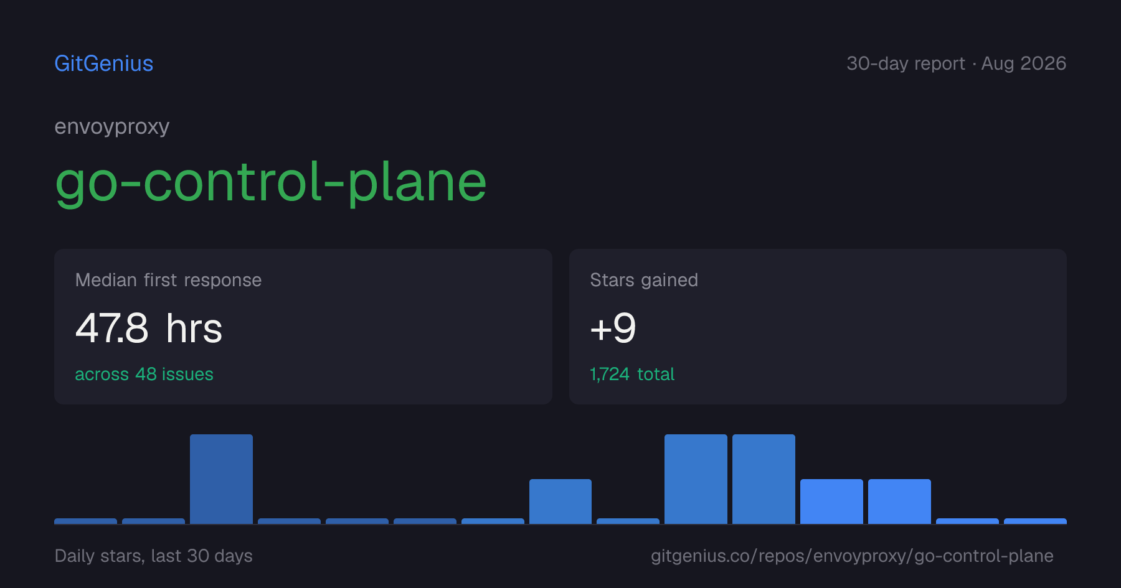Click the left bar of the tall adjacent pair

[x=696, y=479]
